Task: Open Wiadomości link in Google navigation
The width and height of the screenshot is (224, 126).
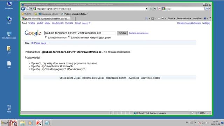Action: (x=57, y=23)
